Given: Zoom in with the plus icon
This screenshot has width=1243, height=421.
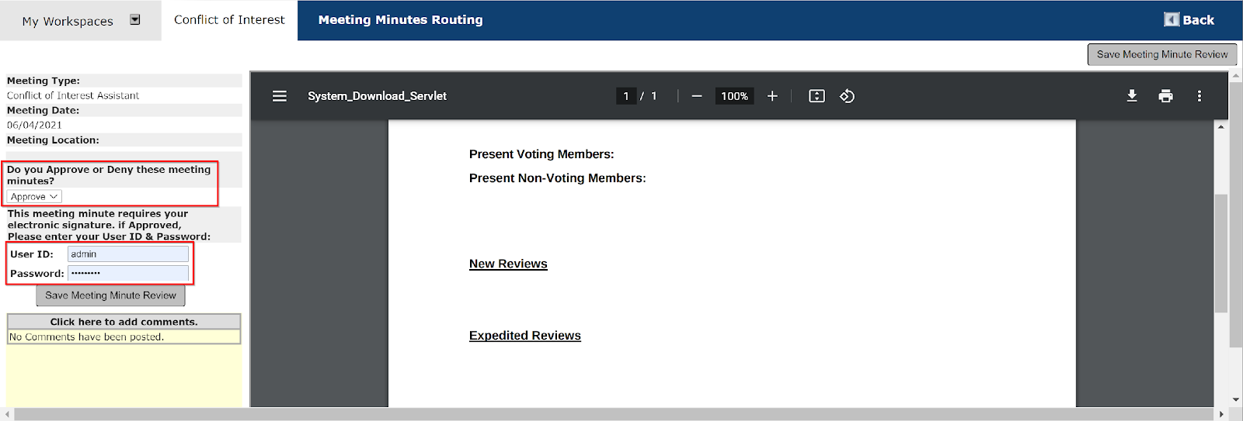Looking at the screenshot, I should click(x=772, y=96).
